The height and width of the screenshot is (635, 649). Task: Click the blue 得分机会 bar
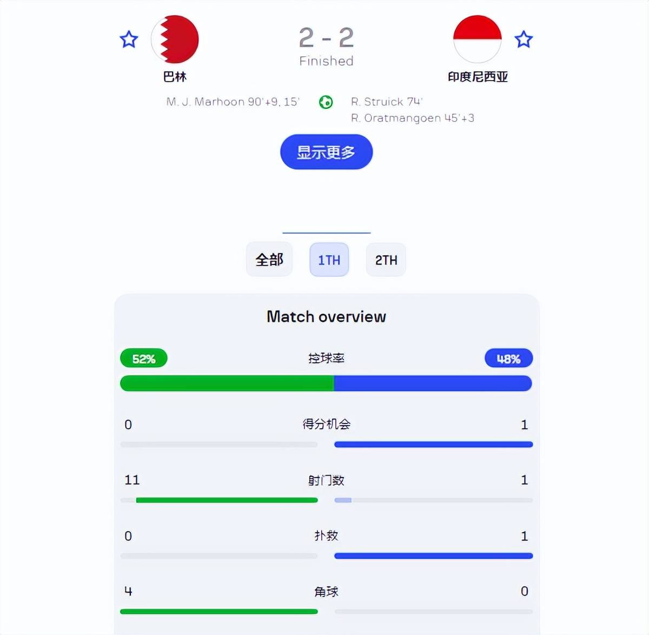[x=434, y=445]
